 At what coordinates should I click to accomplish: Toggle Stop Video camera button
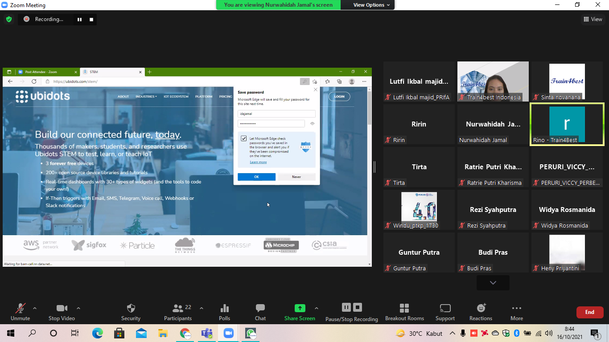[x=62, y=309]
